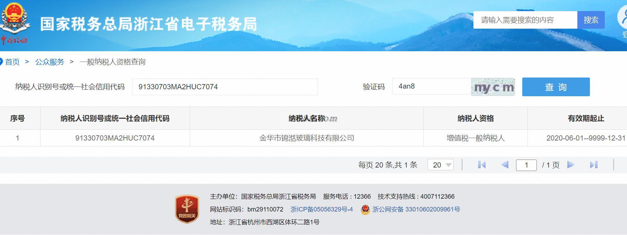Focus the 验证码 input field
The height and width of the screenshot is (235, 627).
tap(431, 86)
